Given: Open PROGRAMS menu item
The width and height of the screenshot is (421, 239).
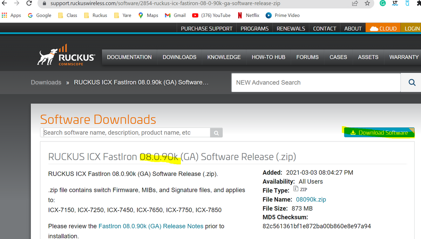Looking at the screenshot, I should click(x=255, y=28).
